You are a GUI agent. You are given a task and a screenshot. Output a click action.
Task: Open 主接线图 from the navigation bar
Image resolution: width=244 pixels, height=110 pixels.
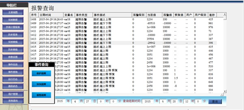point(13,12)
